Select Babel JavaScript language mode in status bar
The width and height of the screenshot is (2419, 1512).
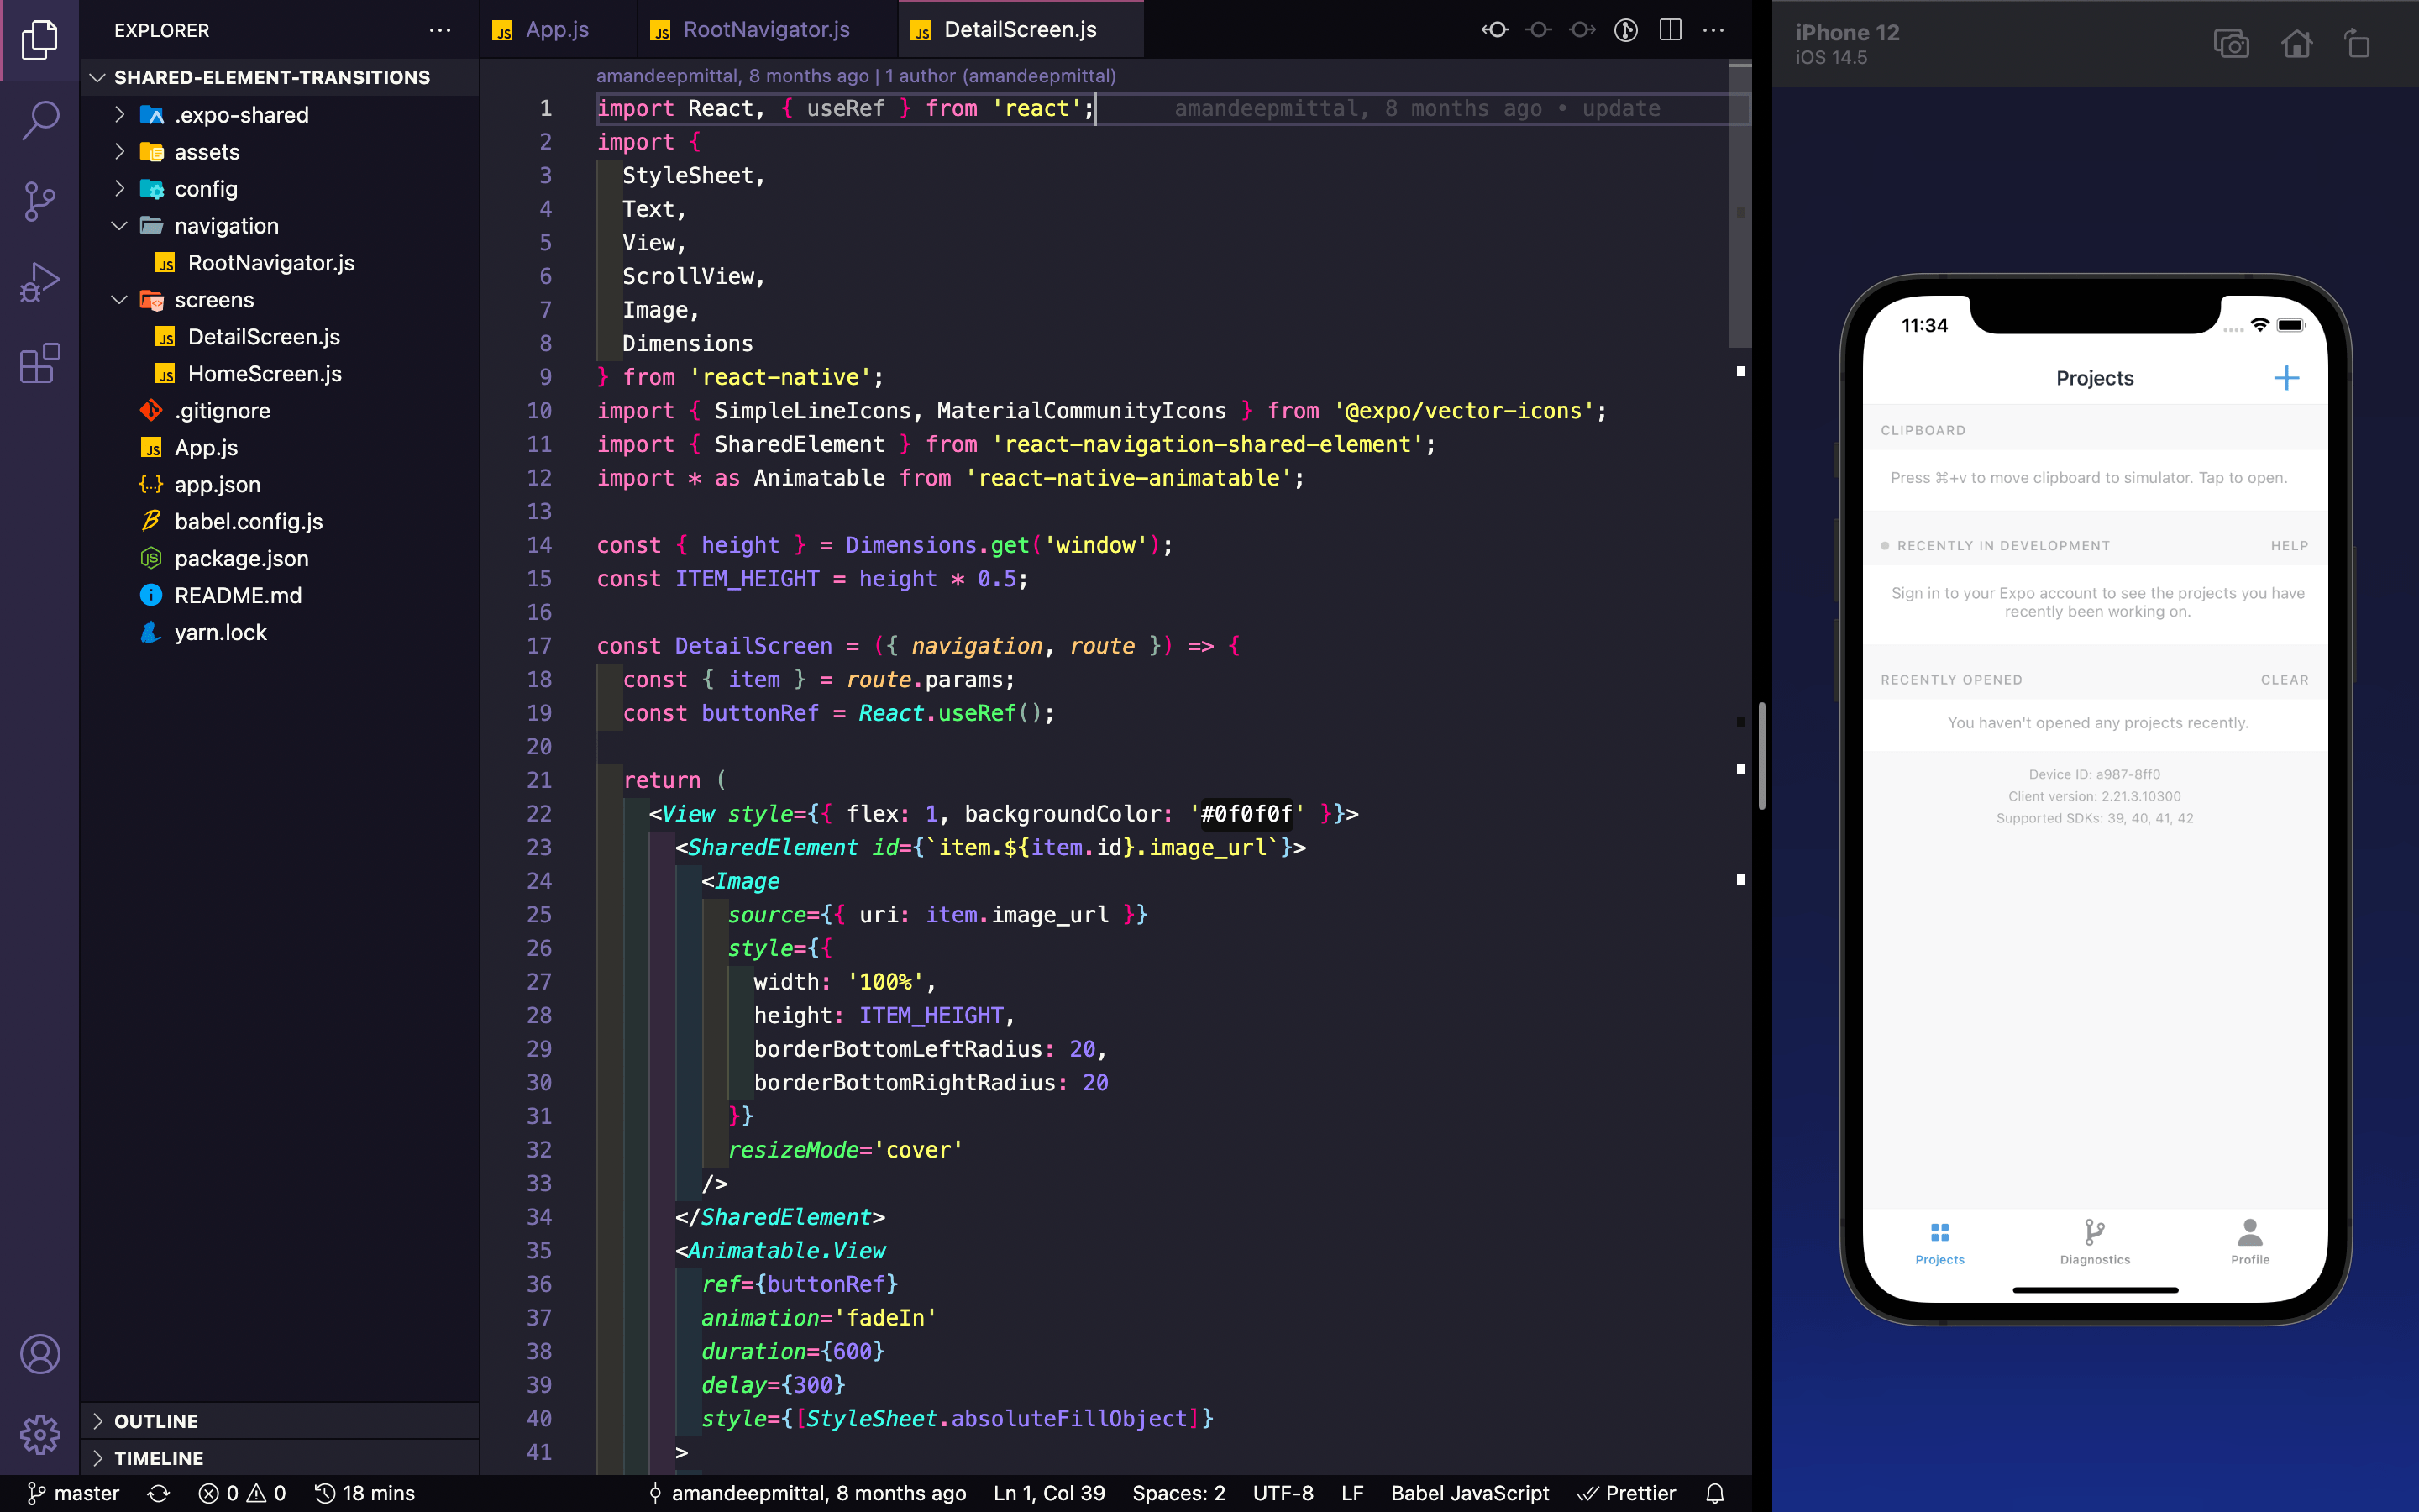(x=1470, y=1493)
